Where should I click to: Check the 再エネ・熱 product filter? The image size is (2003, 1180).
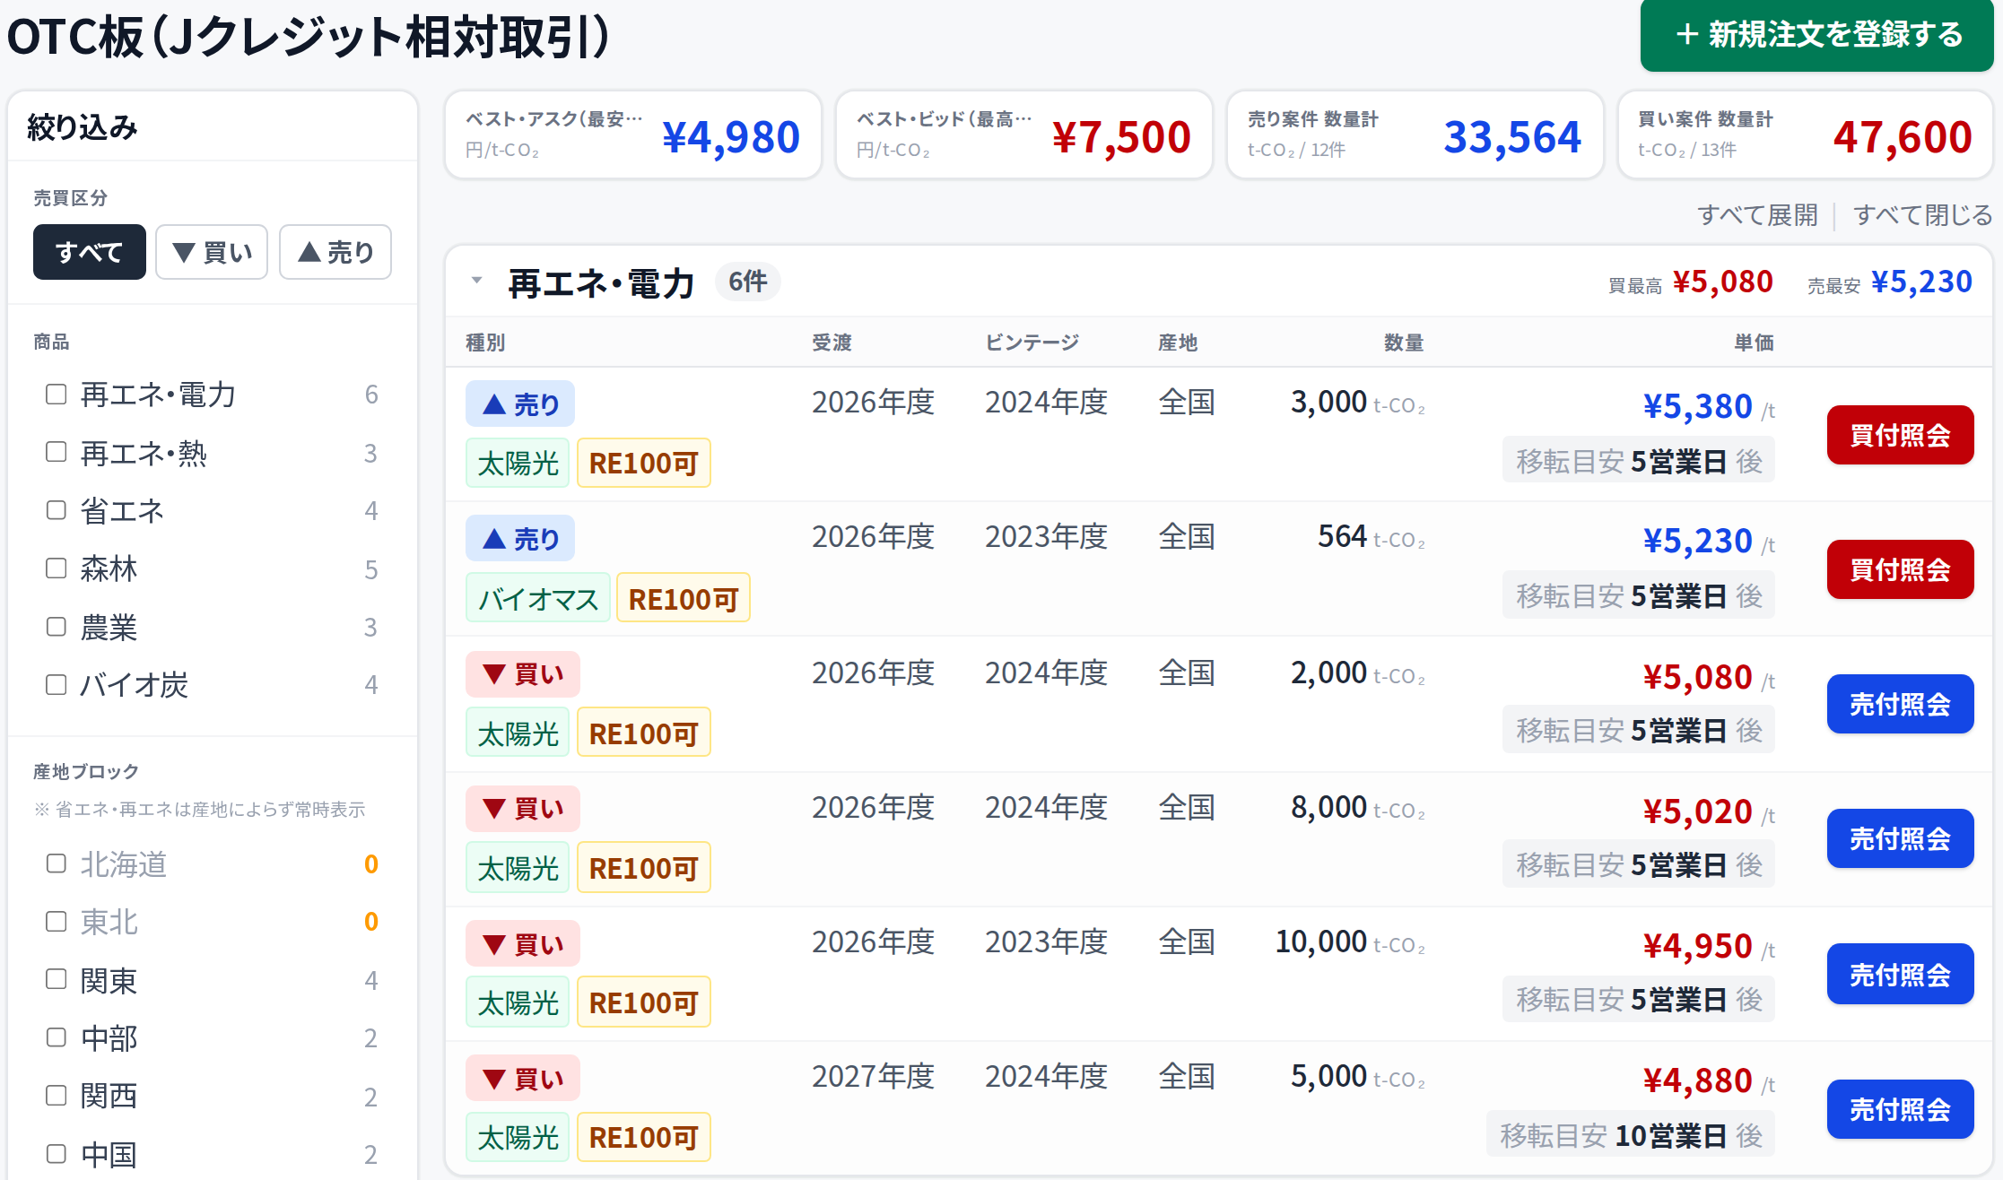56,452
